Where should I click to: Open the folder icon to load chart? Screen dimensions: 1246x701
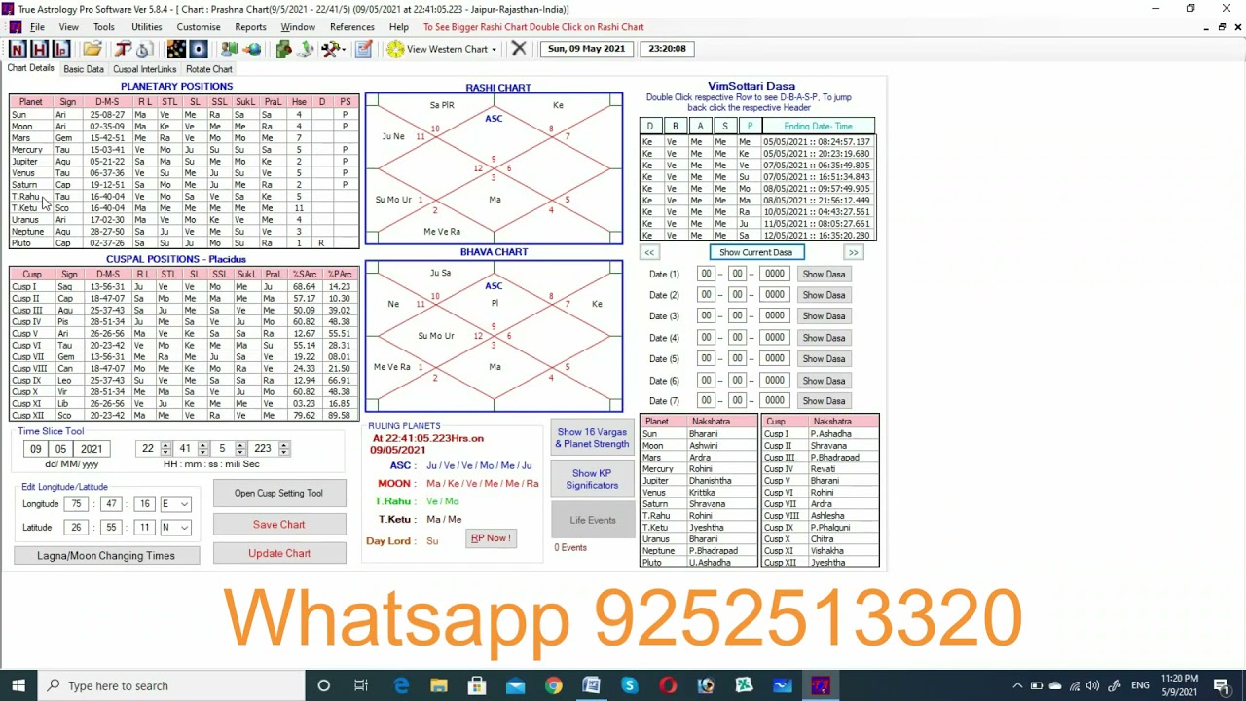tap(92, 49)
